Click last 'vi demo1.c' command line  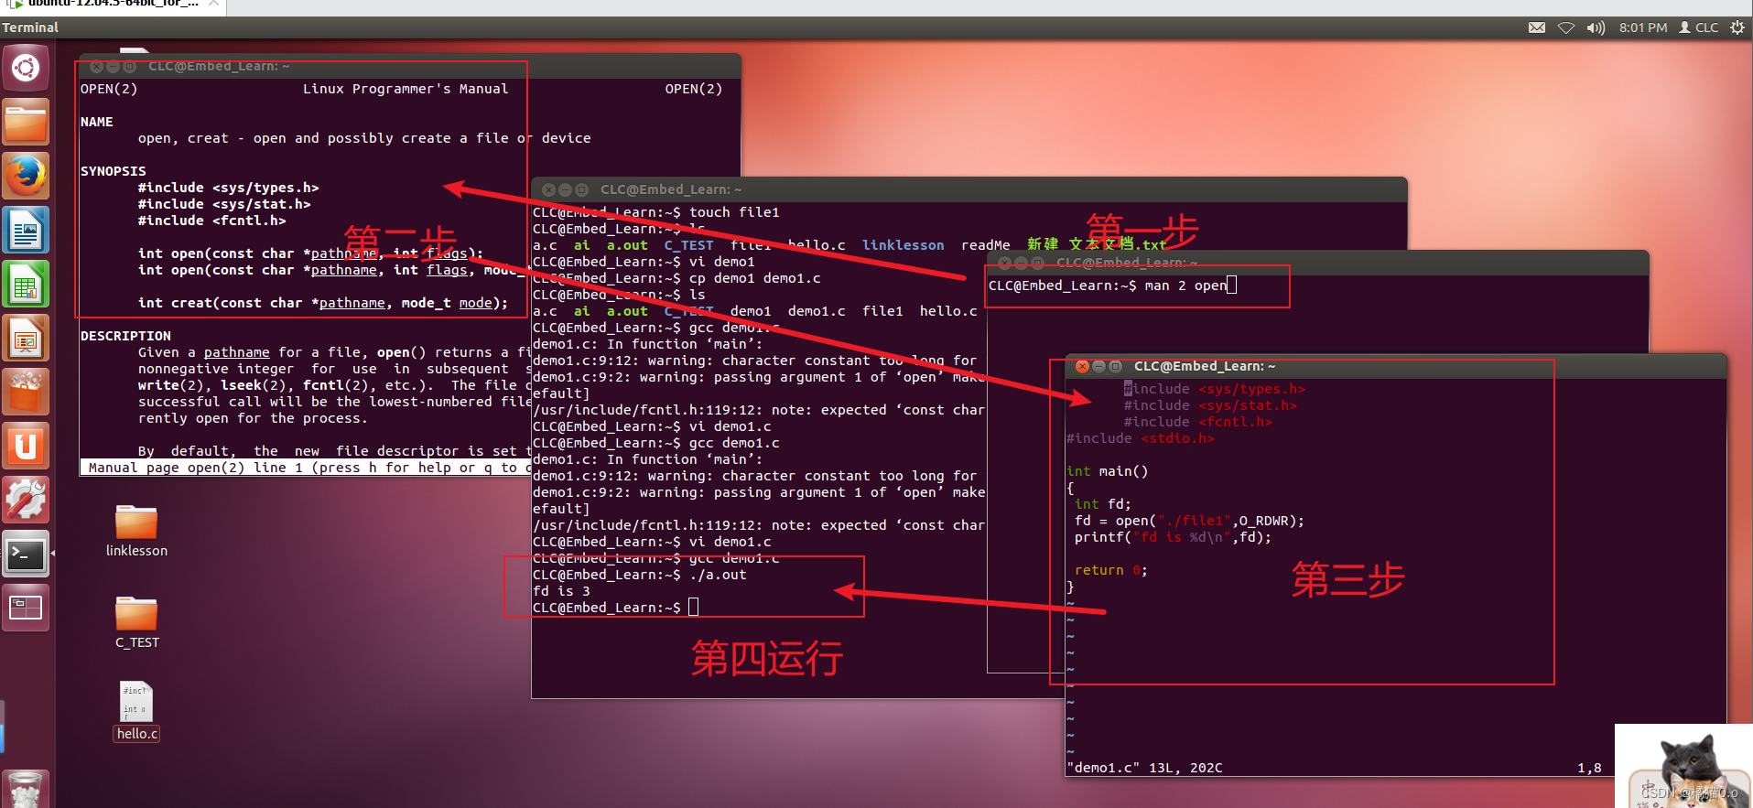click(652, 542)
